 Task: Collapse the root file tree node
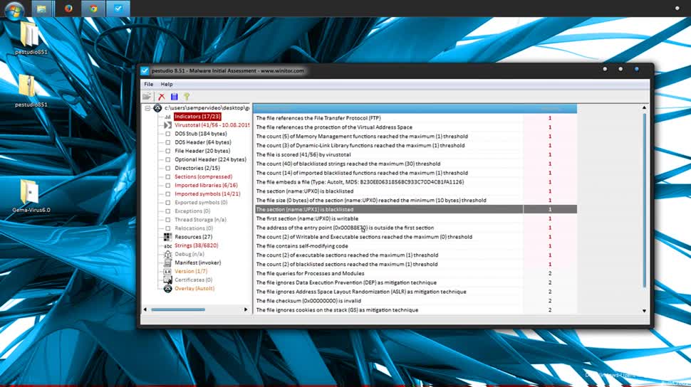(x=147, y=108)
